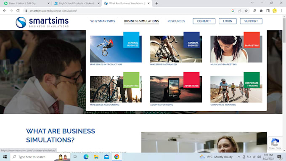Click Chrome icon on taskbar
The width and height of the screenshot is (286, 161).
[x=117, y=157]
